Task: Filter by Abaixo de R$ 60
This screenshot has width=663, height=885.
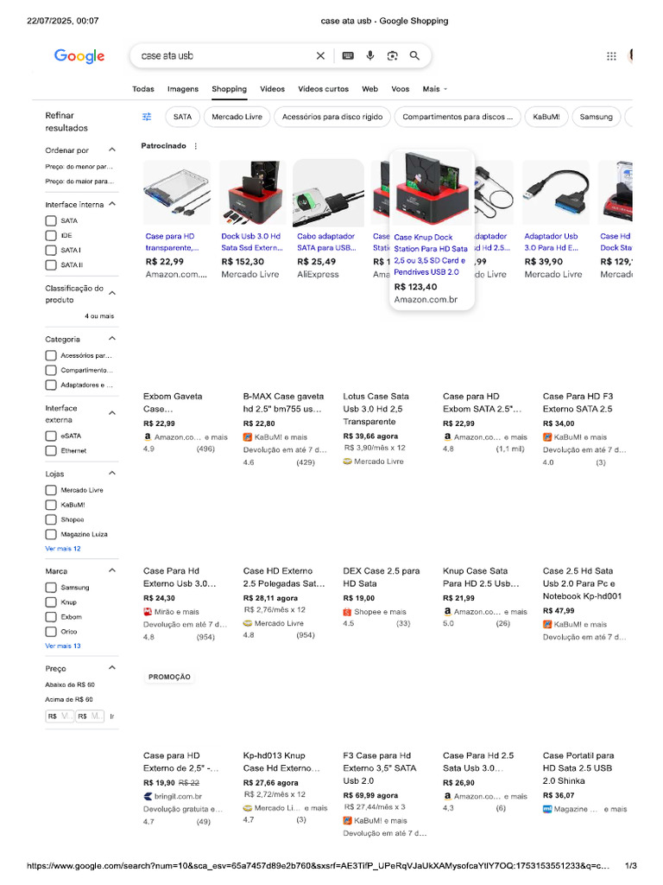Action: [x=70, y=684]
